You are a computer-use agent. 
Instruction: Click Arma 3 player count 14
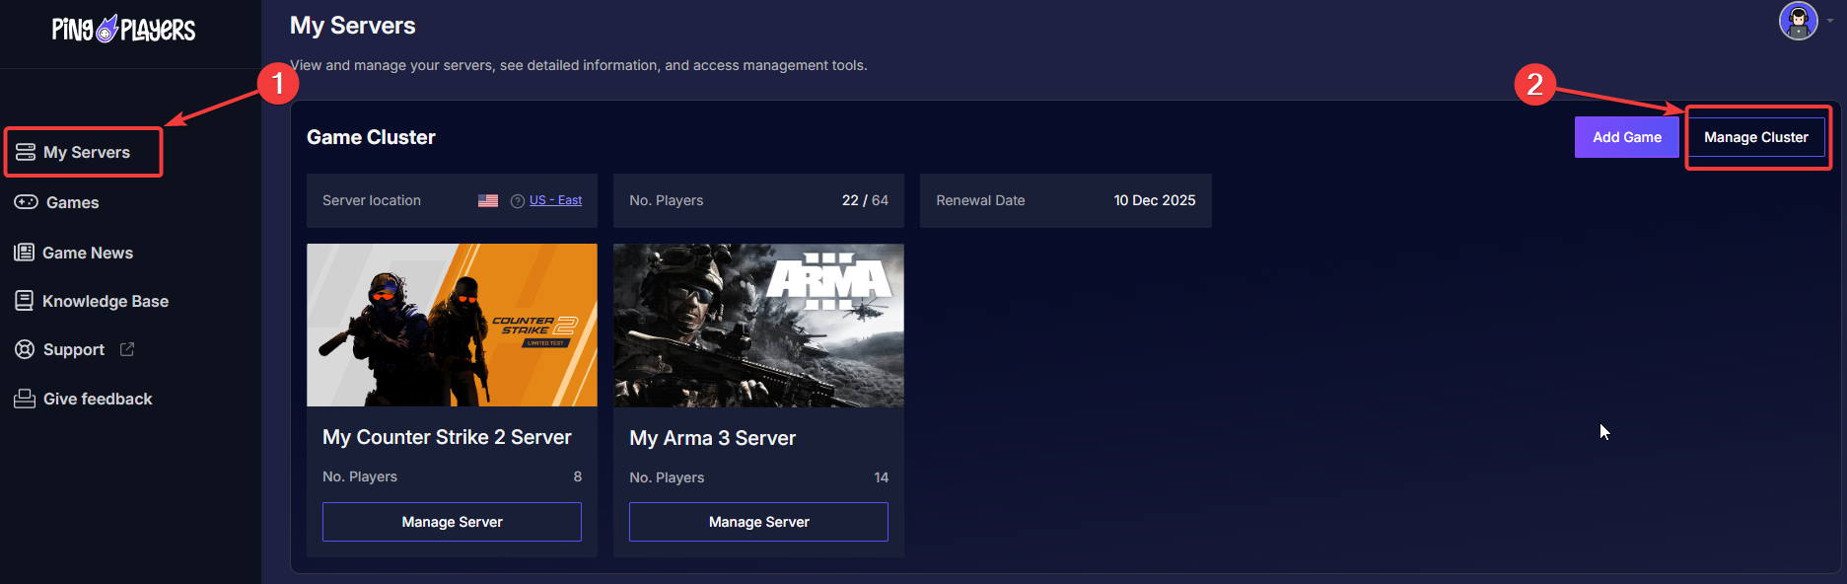click(881, 477)
